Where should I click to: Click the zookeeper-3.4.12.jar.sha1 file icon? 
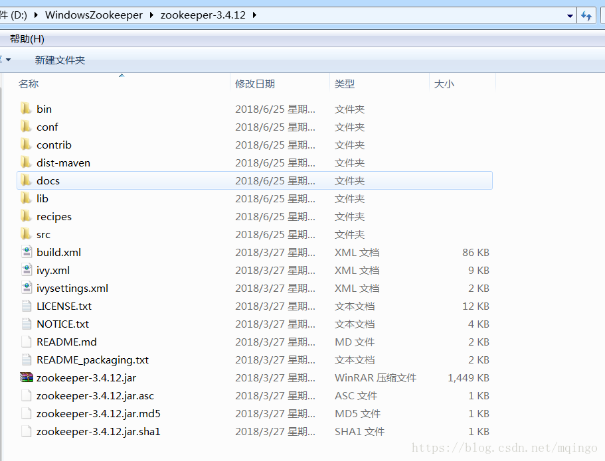pyautogui.click(x=27, y=431)
